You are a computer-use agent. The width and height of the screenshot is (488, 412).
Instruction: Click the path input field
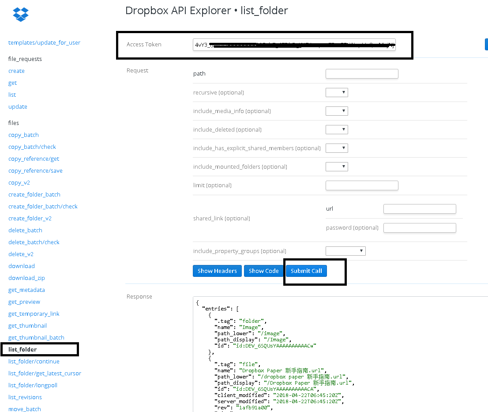coord(362,74)
